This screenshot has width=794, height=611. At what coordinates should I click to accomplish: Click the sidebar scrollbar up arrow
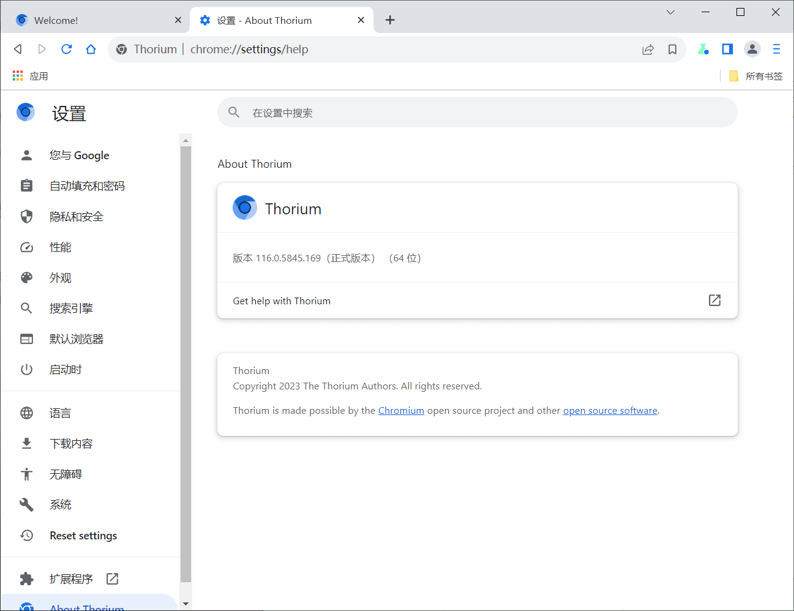click(185, 140)
